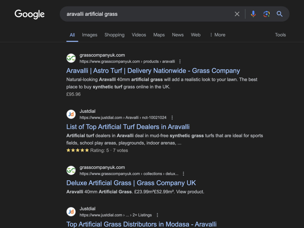Select the Videos tab
This screenshot has height=228, width=304.
(x=139, y=35)
